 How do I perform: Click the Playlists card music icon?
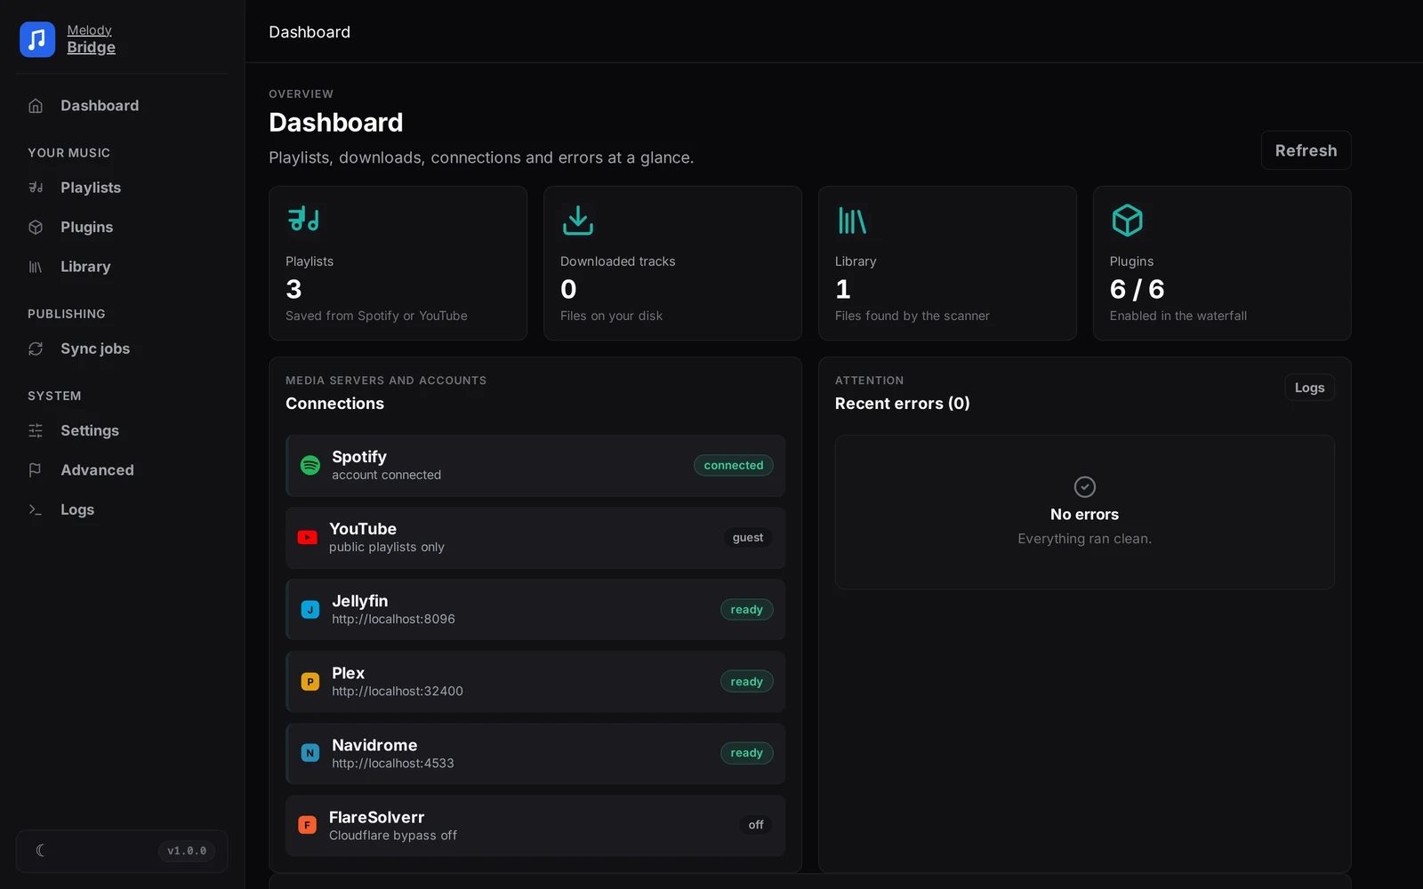coord(303,220)
